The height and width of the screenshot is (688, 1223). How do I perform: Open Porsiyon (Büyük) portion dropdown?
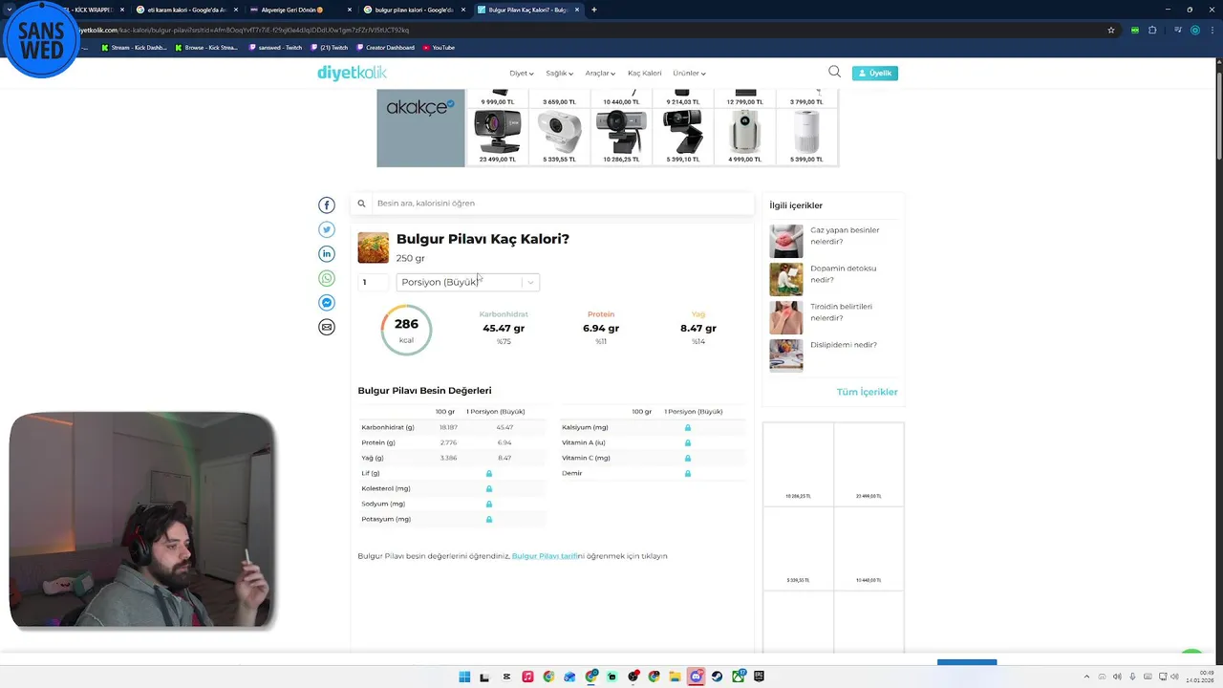[468, 282]
